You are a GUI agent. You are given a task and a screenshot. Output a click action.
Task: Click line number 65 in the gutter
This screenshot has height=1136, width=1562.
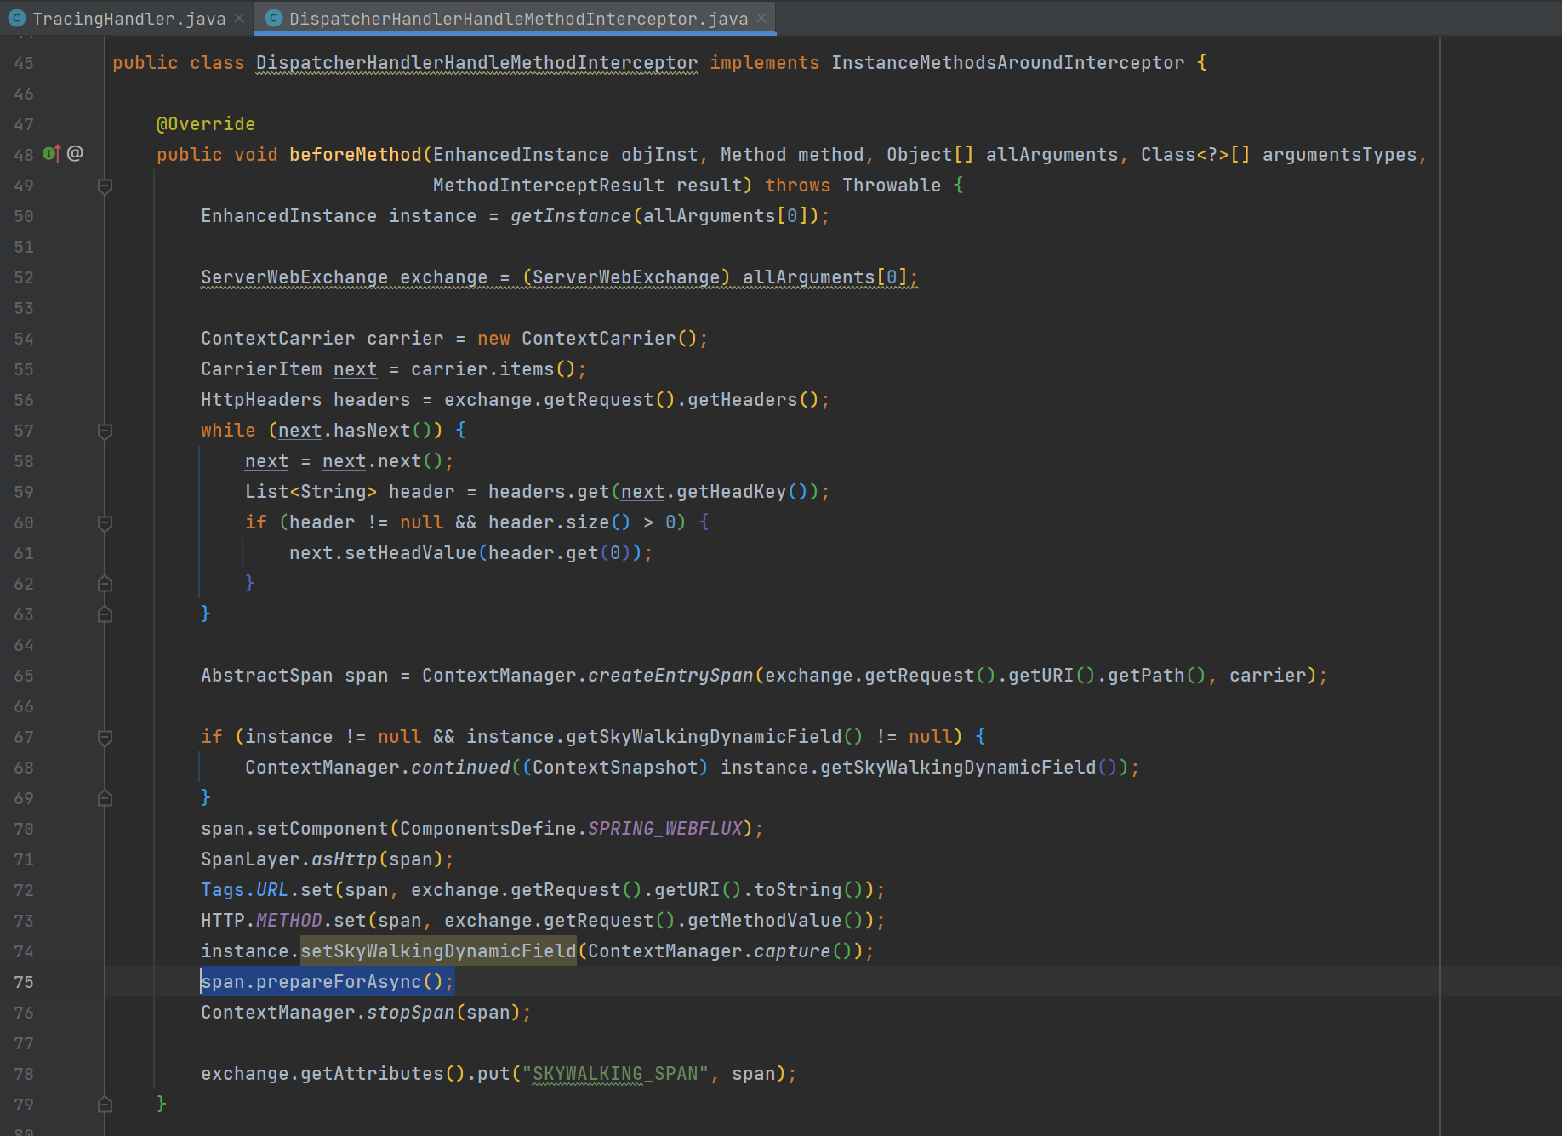pos(24,676)
